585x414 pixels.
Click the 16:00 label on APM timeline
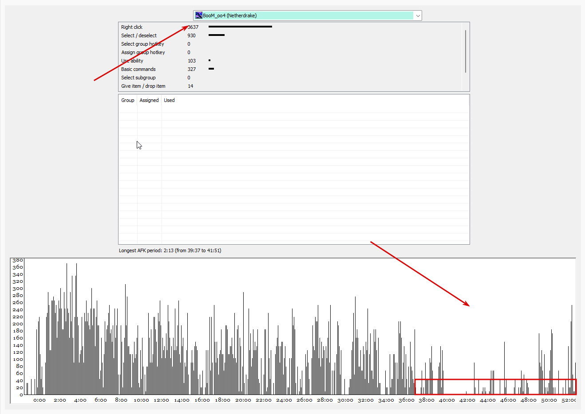202,400
